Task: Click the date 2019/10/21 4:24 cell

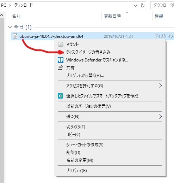Action: point(118,36)
